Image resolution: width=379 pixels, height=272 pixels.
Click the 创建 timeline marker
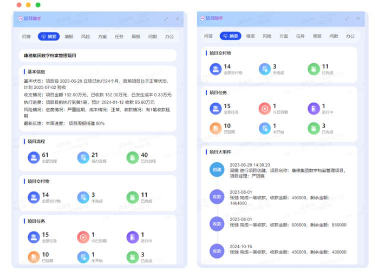click(217, 170)
